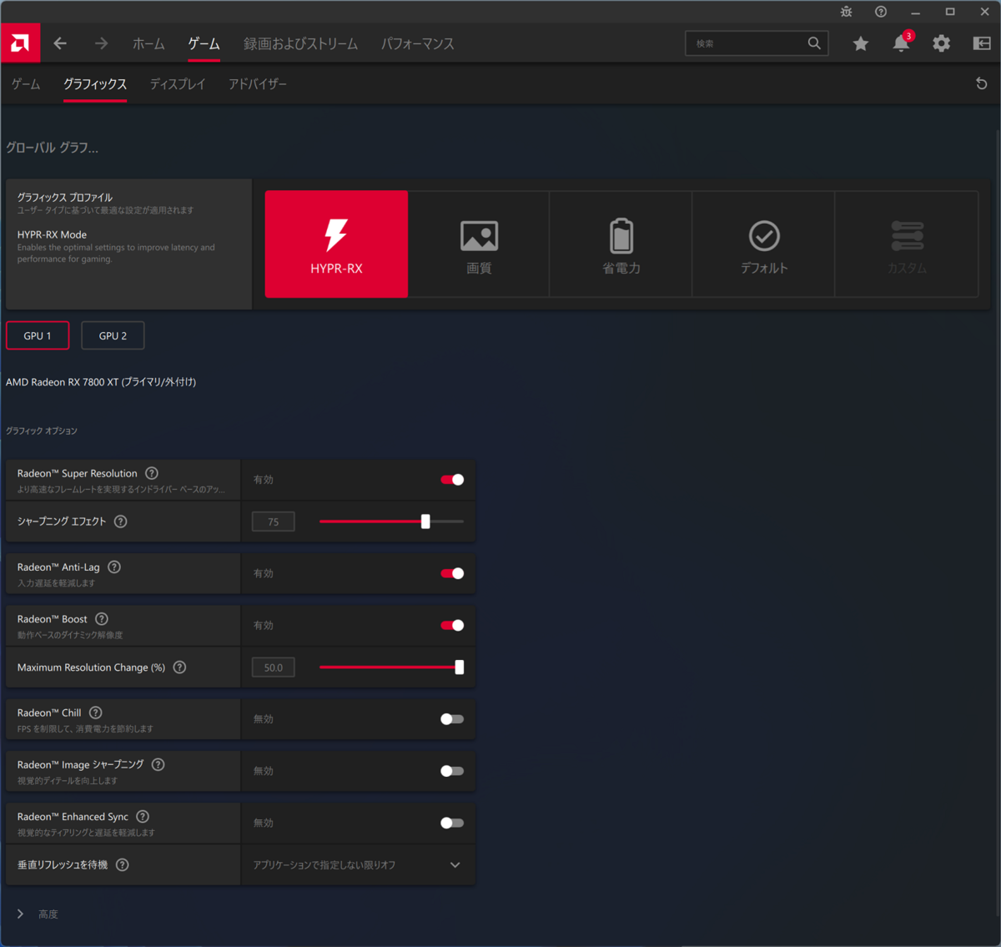Viewport: 1001px width, 947px height.
Task: Disable Radeon Boost toggle
Action: pos(452,626)
